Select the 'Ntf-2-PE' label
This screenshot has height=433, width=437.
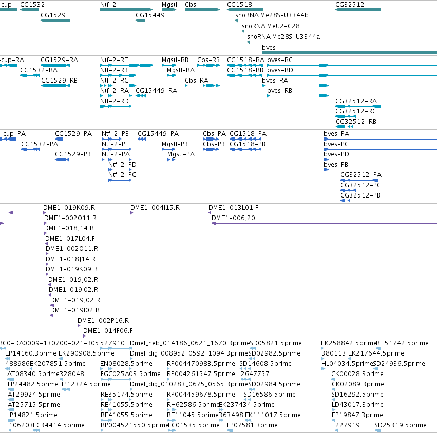pos(116,144)
